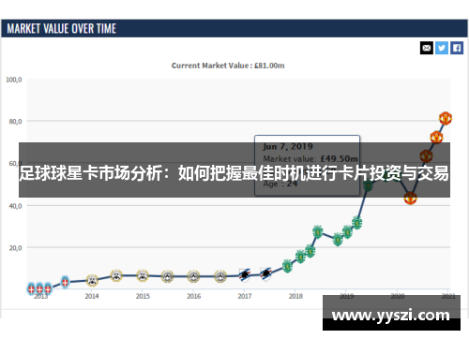The height and width of the screenshot is (339, 469).
Task: Click the first Novara crest marker at 2013
Action: point(31,288)
